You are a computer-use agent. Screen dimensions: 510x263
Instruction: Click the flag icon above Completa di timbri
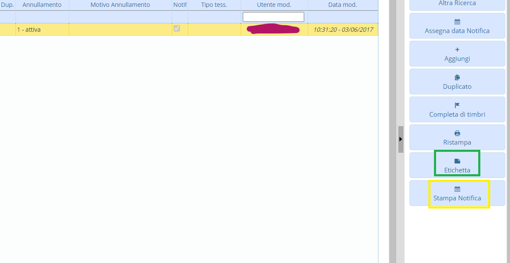pos(457,105)
